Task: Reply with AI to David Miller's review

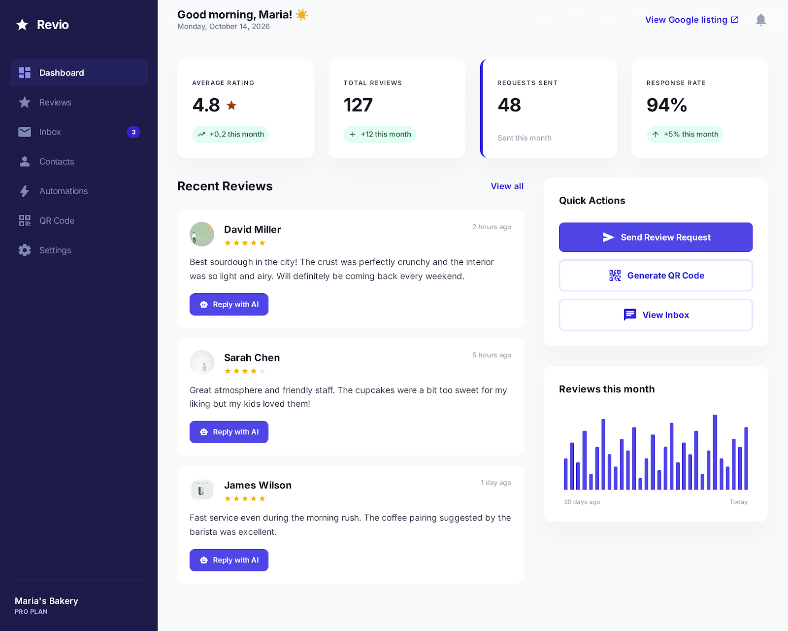Action: click(x=229, y=304)
